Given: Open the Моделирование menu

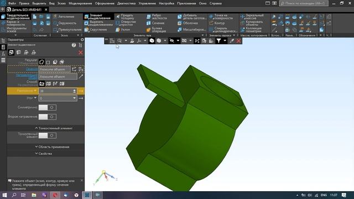Looking at the screenshot, I should click(80, 3).
